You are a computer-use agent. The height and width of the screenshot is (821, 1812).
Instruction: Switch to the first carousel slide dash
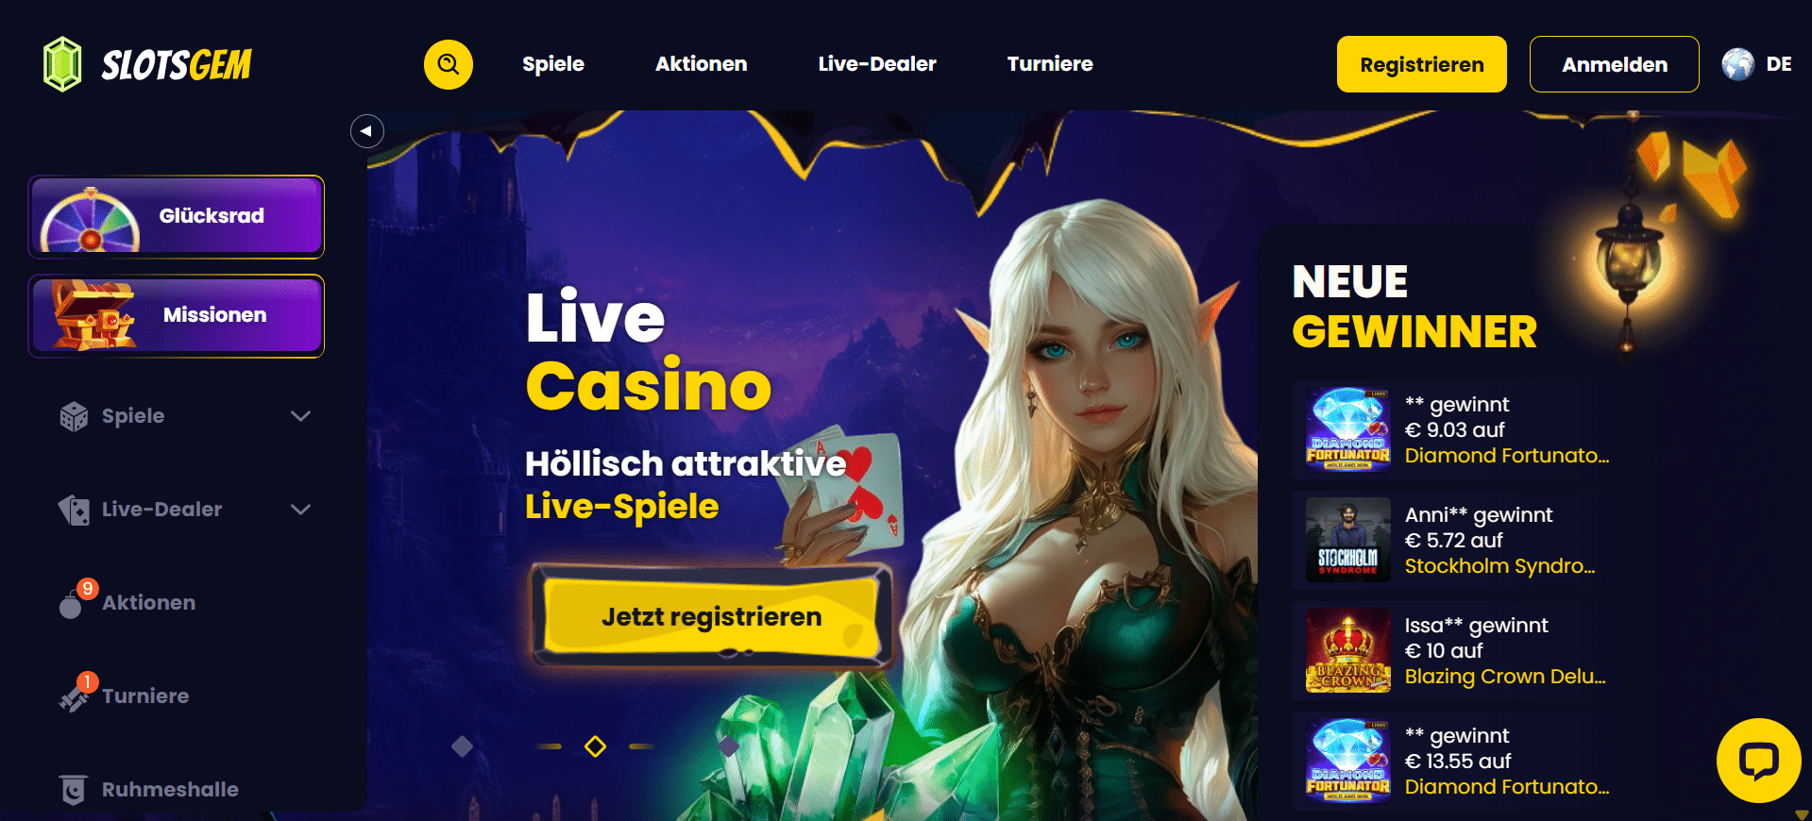[x=549, y=746]
